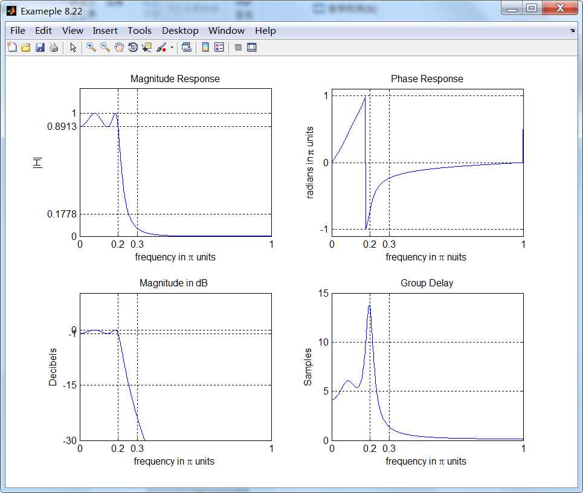Print the figure using the printer icon
This screenshot has width=583, height=493.
pos(54,47)
